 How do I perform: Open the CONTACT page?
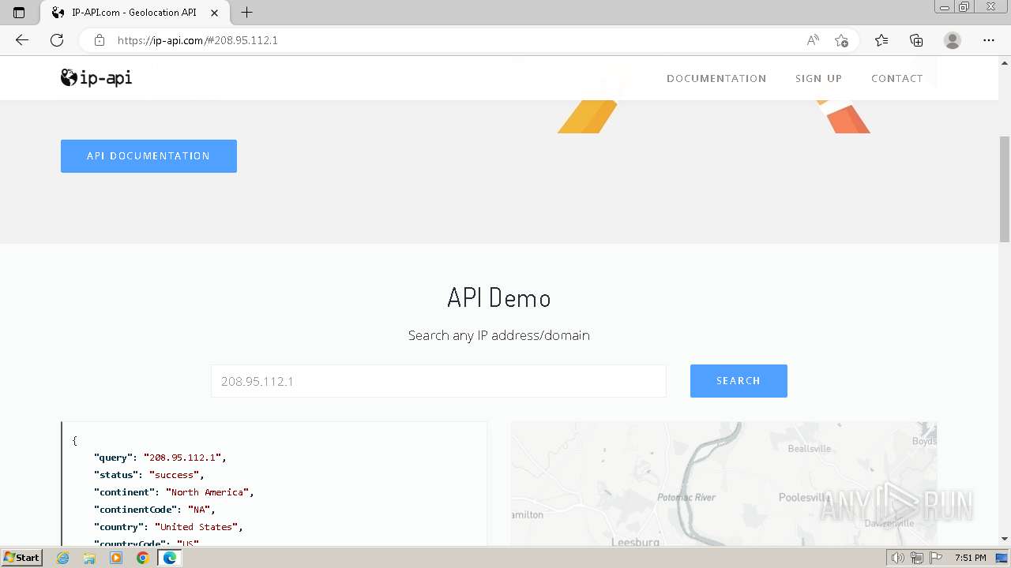(x=896, y=78)
